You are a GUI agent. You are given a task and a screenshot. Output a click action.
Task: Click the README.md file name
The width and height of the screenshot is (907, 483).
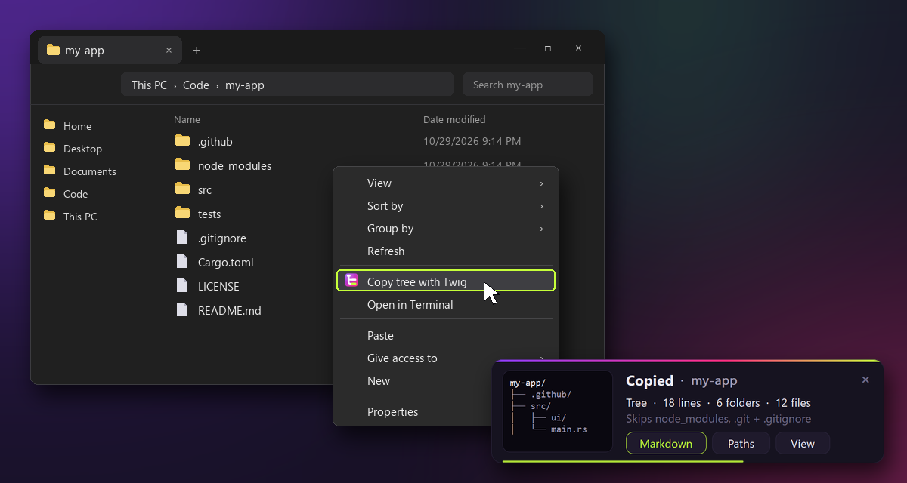(230, 310)
